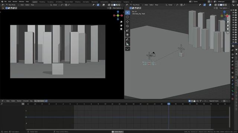Add a new workspace with plus button

pyautogui.click(x=132, y=2)
